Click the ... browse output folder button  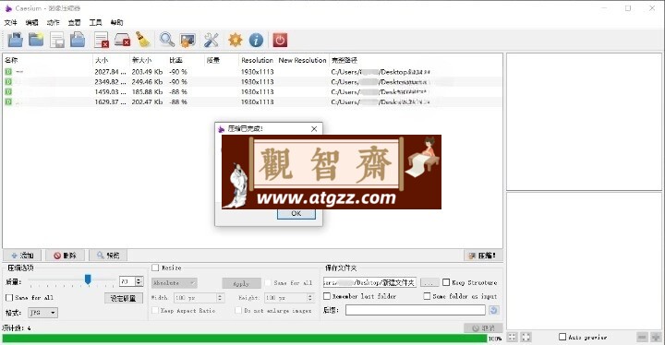[429, 282]
